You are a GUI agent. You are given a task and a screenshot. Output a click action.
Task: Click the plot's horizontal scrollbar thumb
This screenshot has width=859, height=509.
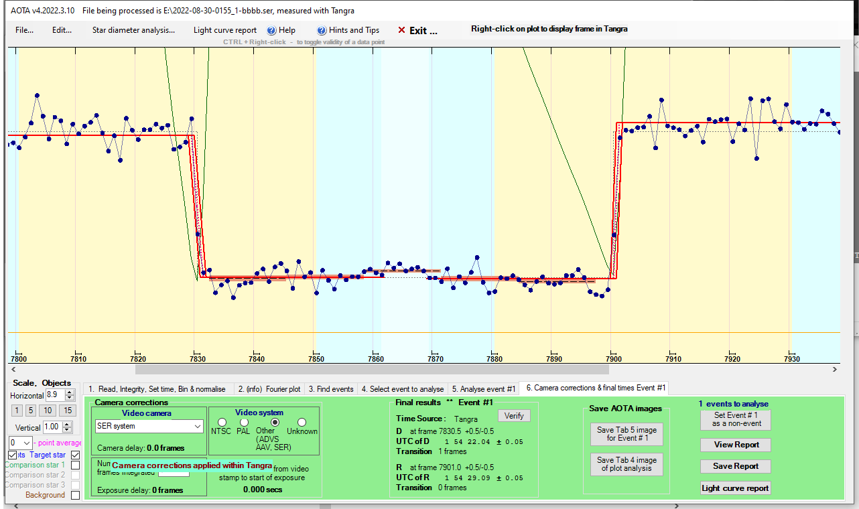point(372,369)
